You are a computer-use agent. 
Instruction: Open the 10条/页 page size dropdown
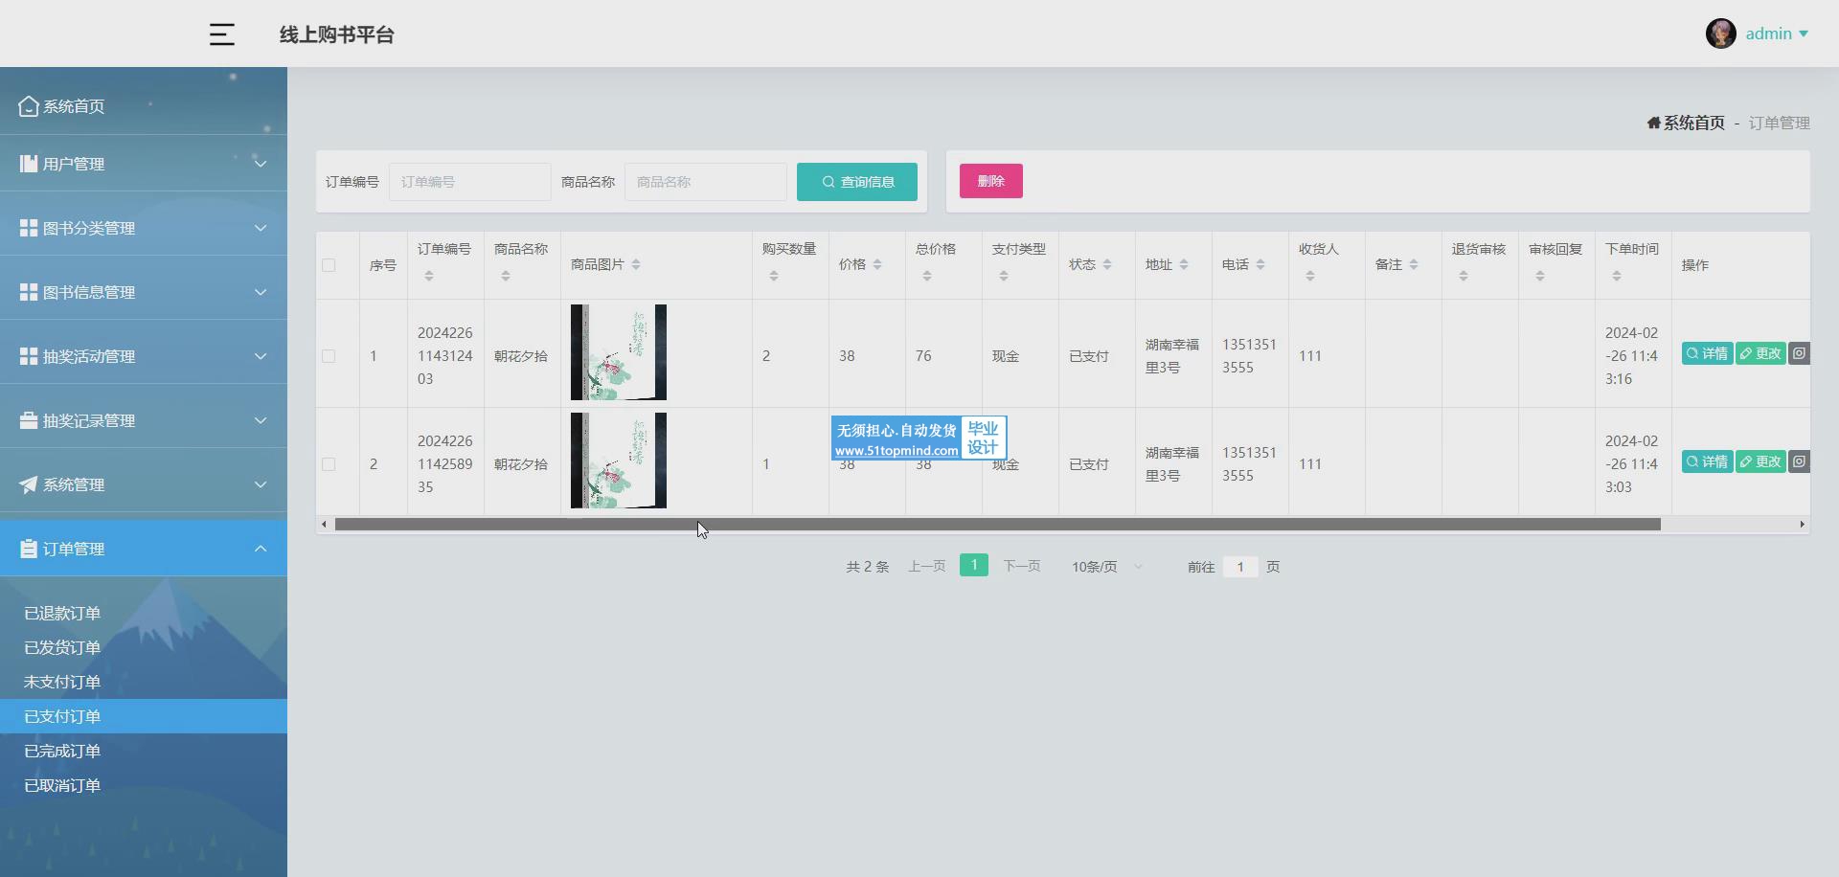(x=1106, y=567)
